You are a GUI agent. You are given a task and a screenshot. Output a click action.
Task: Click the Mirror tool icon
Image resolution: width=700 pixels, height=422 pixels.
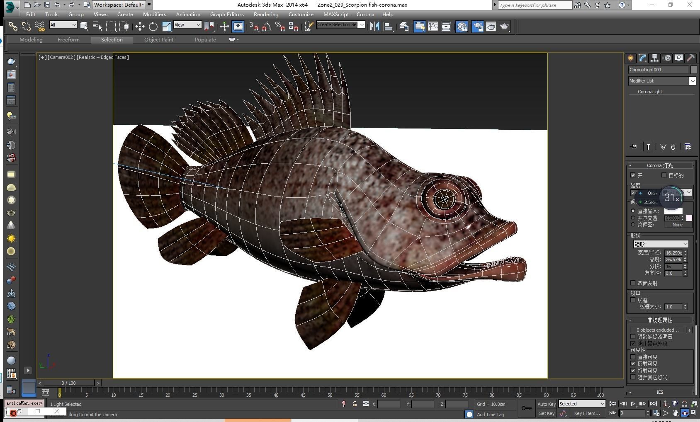(375, 27)
